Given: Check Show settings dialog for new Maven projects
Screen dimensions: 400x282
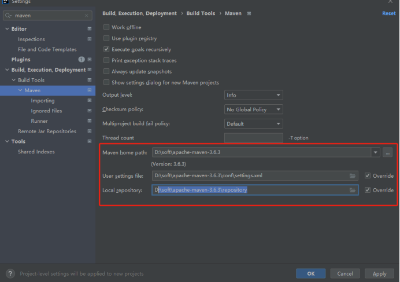Looking at the screenshot, I should (x=106, y=82).
